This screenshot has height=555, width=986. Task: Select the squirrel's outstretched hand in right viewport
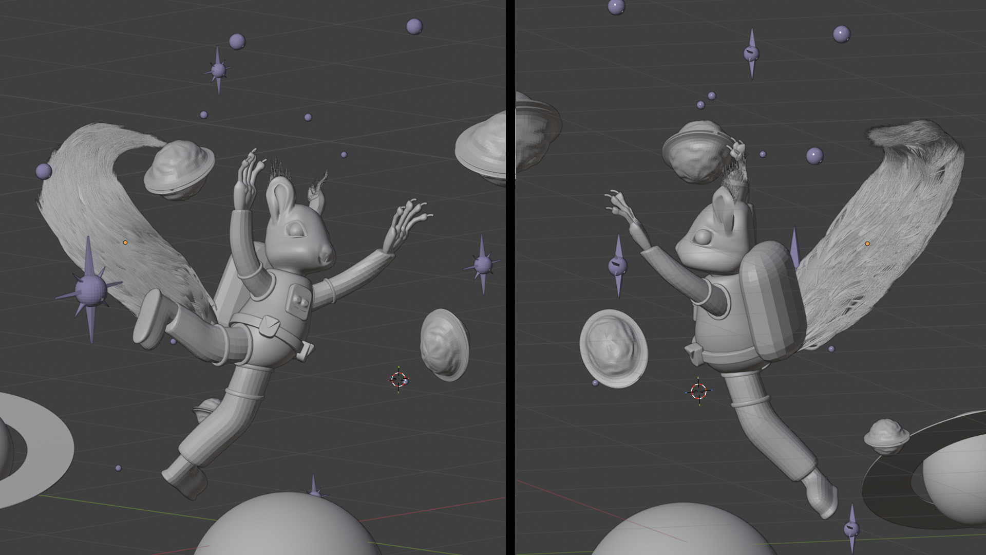coord(622,208)
